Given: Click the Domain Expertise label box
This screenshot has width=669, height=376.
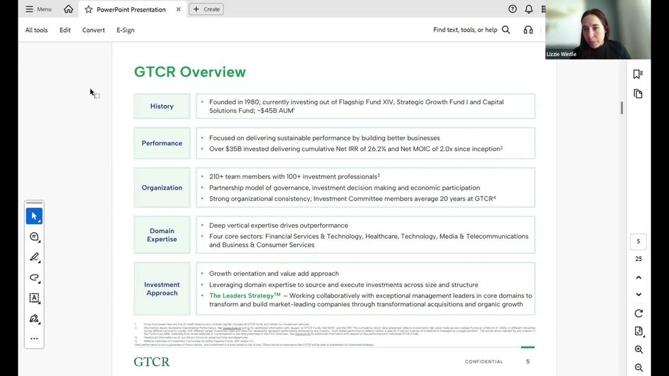Looking at the screenshot, I should coord(162,235).
